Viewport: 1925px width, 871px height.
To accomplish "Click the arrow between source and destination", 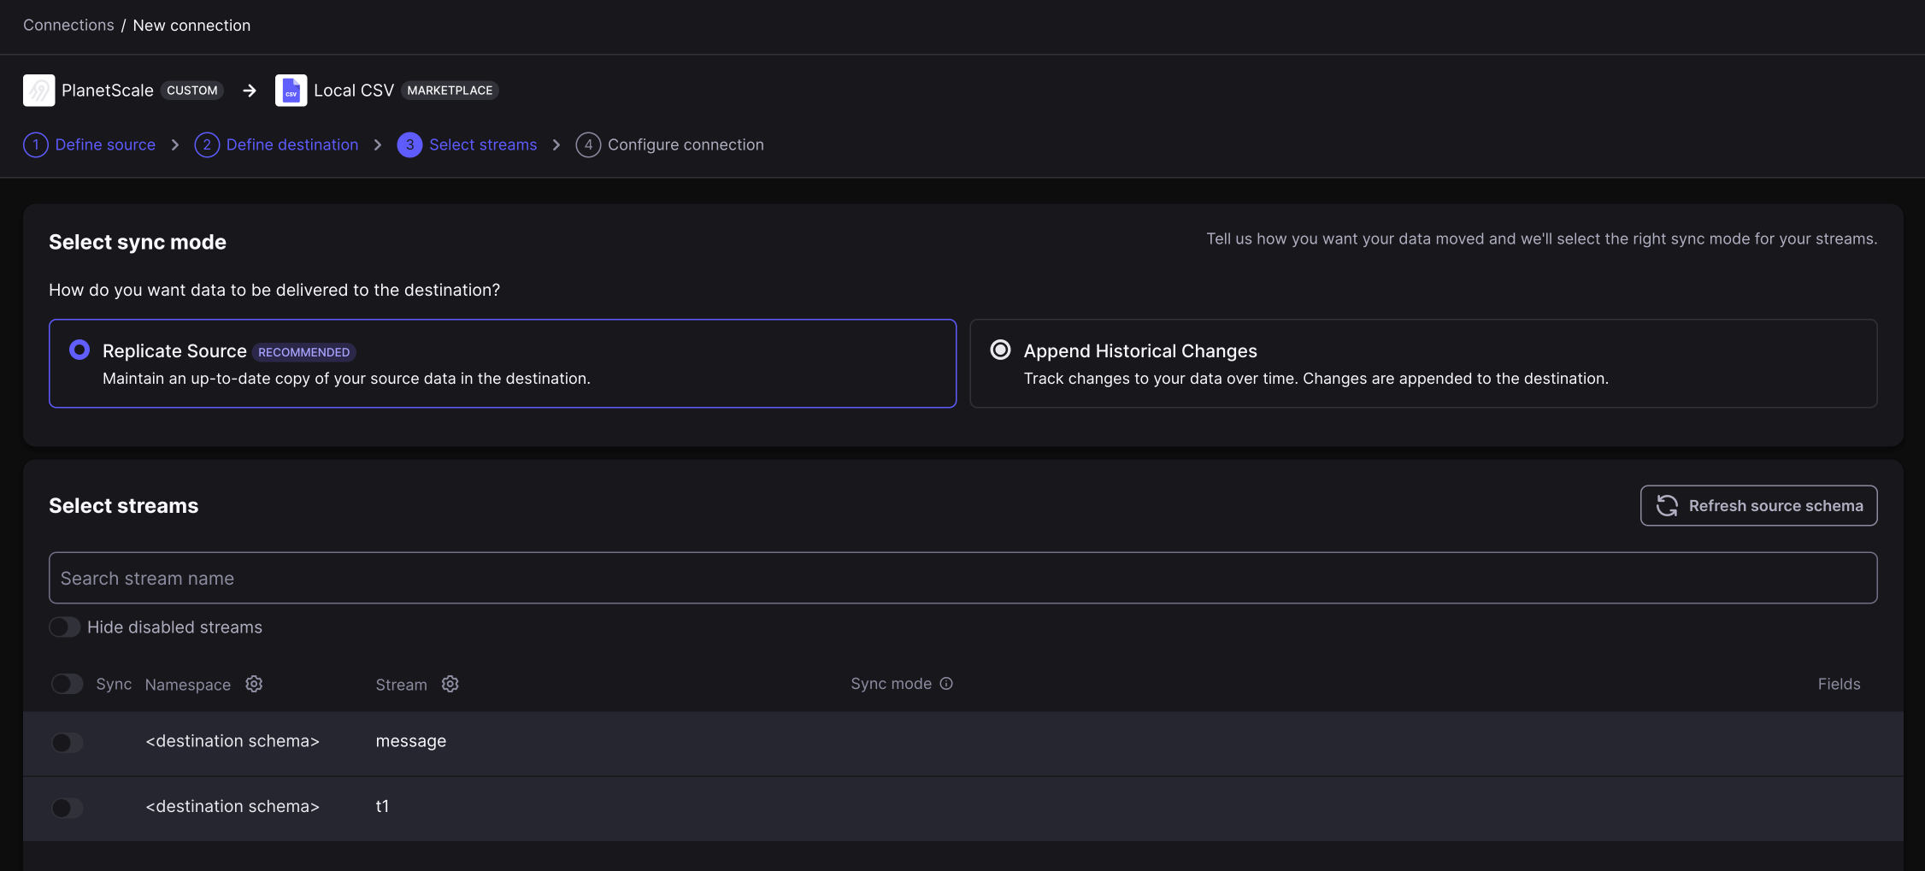I will [250, 91].
